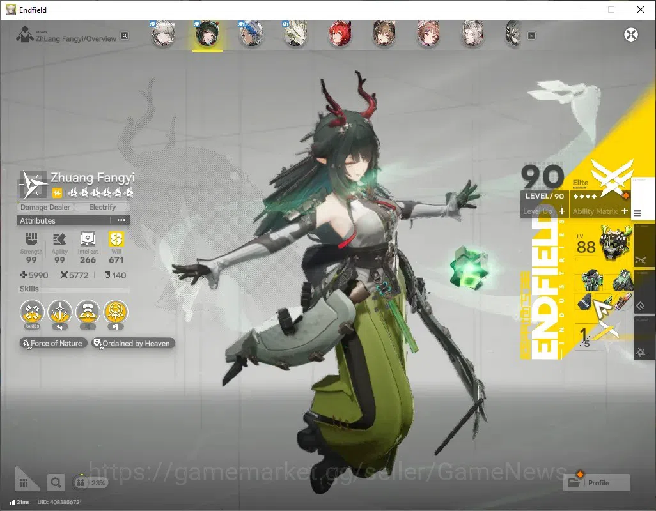Select the blue-haired operator portrait
Screen dimensions: 656x511
point(251,34)
